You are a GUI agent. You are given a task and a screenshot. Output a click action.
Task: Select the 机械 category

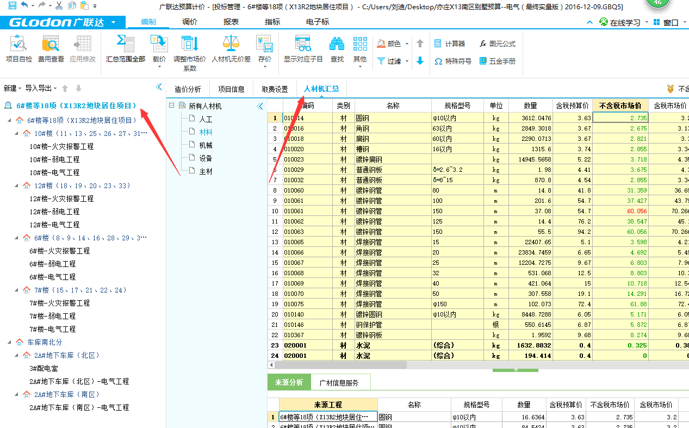(206, 145)
